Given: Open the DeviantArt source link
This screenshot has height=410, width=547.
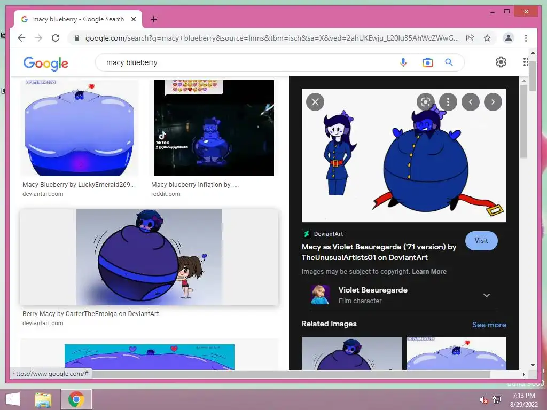Looking at the screenshot, I should tap(323, 234).
